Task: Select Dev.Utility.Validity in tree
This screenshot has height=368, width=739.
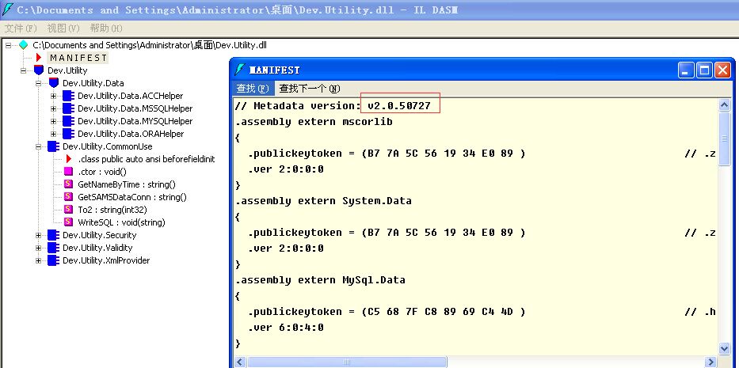Action: [97, 248]
